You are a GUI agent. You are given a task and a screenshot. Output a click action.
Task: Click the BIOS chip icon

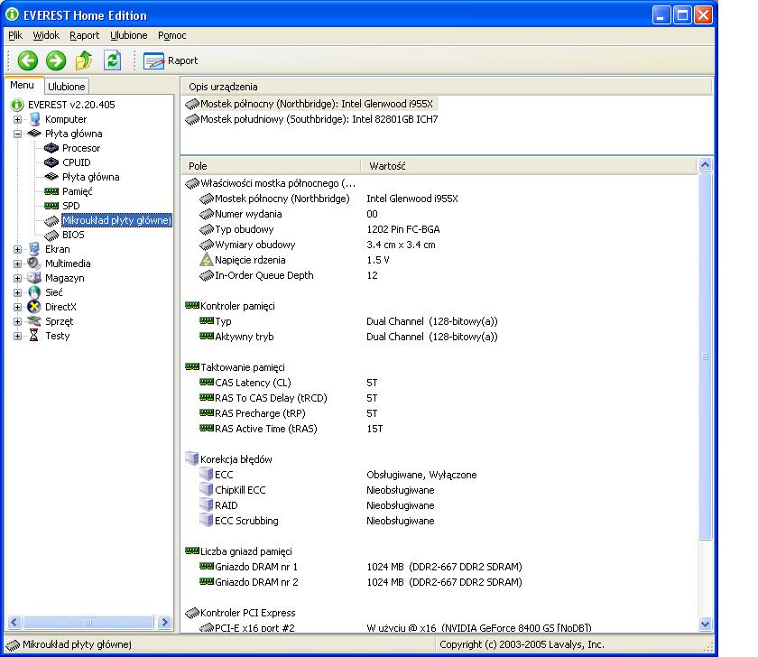click(x=51, y=236)
